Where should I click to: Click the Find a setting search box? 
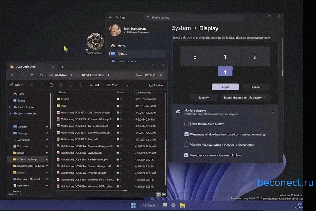tap(195, 18)
